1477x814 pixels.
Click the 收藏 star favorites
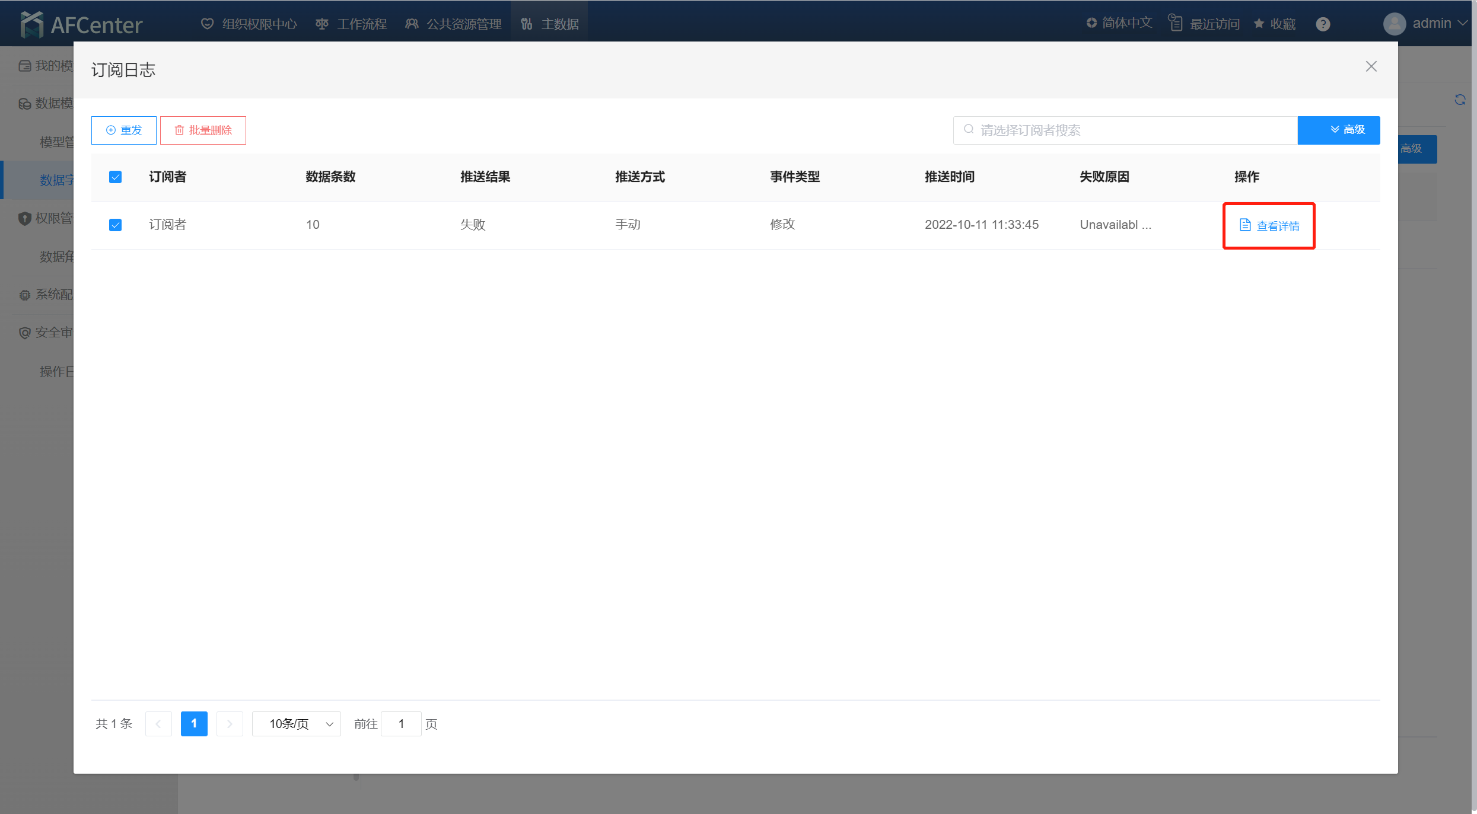pyautogui.click(x=1275, y=24)
